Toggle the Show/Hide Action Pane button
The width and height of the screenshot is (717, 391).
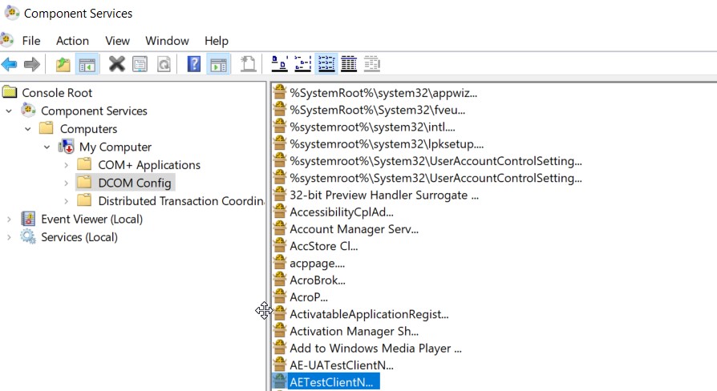(218, 64)
